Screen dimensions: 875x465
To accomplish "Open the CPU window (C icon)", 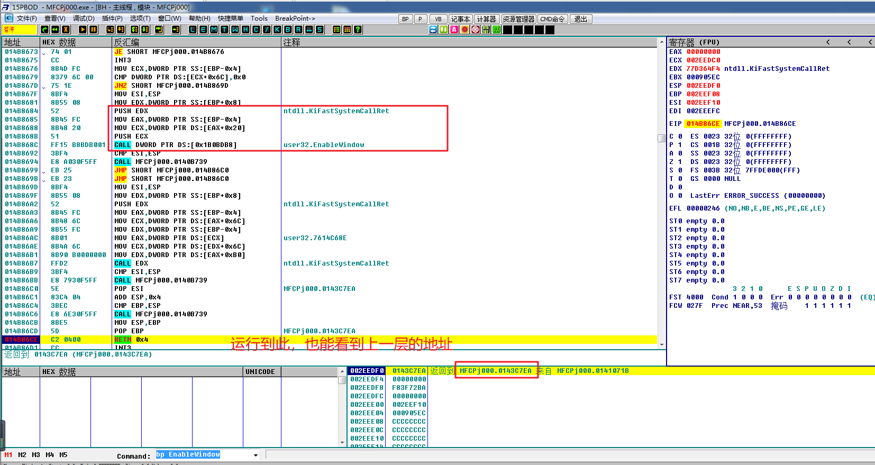I will (x=257, y=30).
